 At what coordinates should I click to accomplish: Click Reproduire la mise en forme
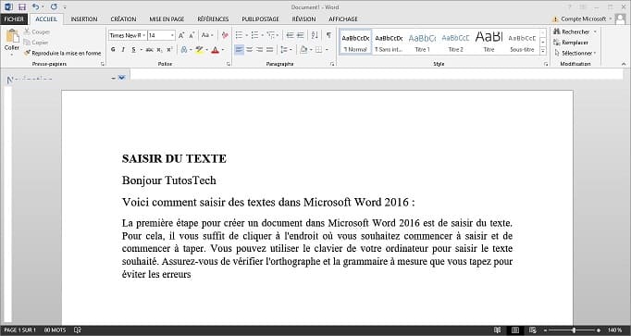[x=62, y=53]
